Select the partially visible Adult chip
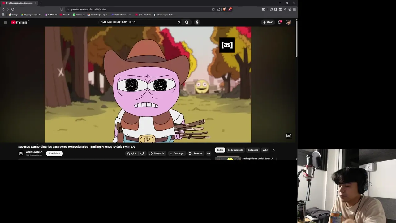396x223 pixels. tap(265, 150)
